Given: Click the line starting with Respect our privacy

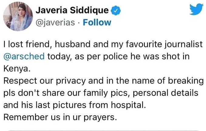Looking at the screenshot, I should click(x=103, y=81).
